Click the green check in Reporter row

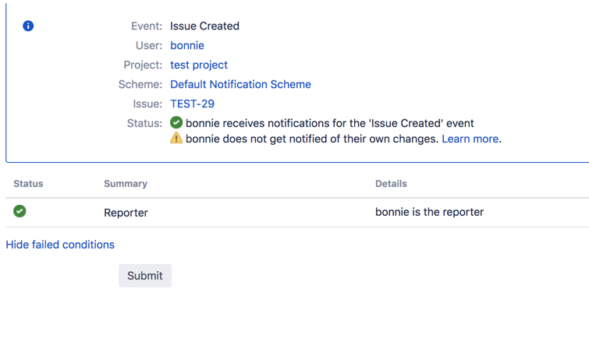point(20,211)
